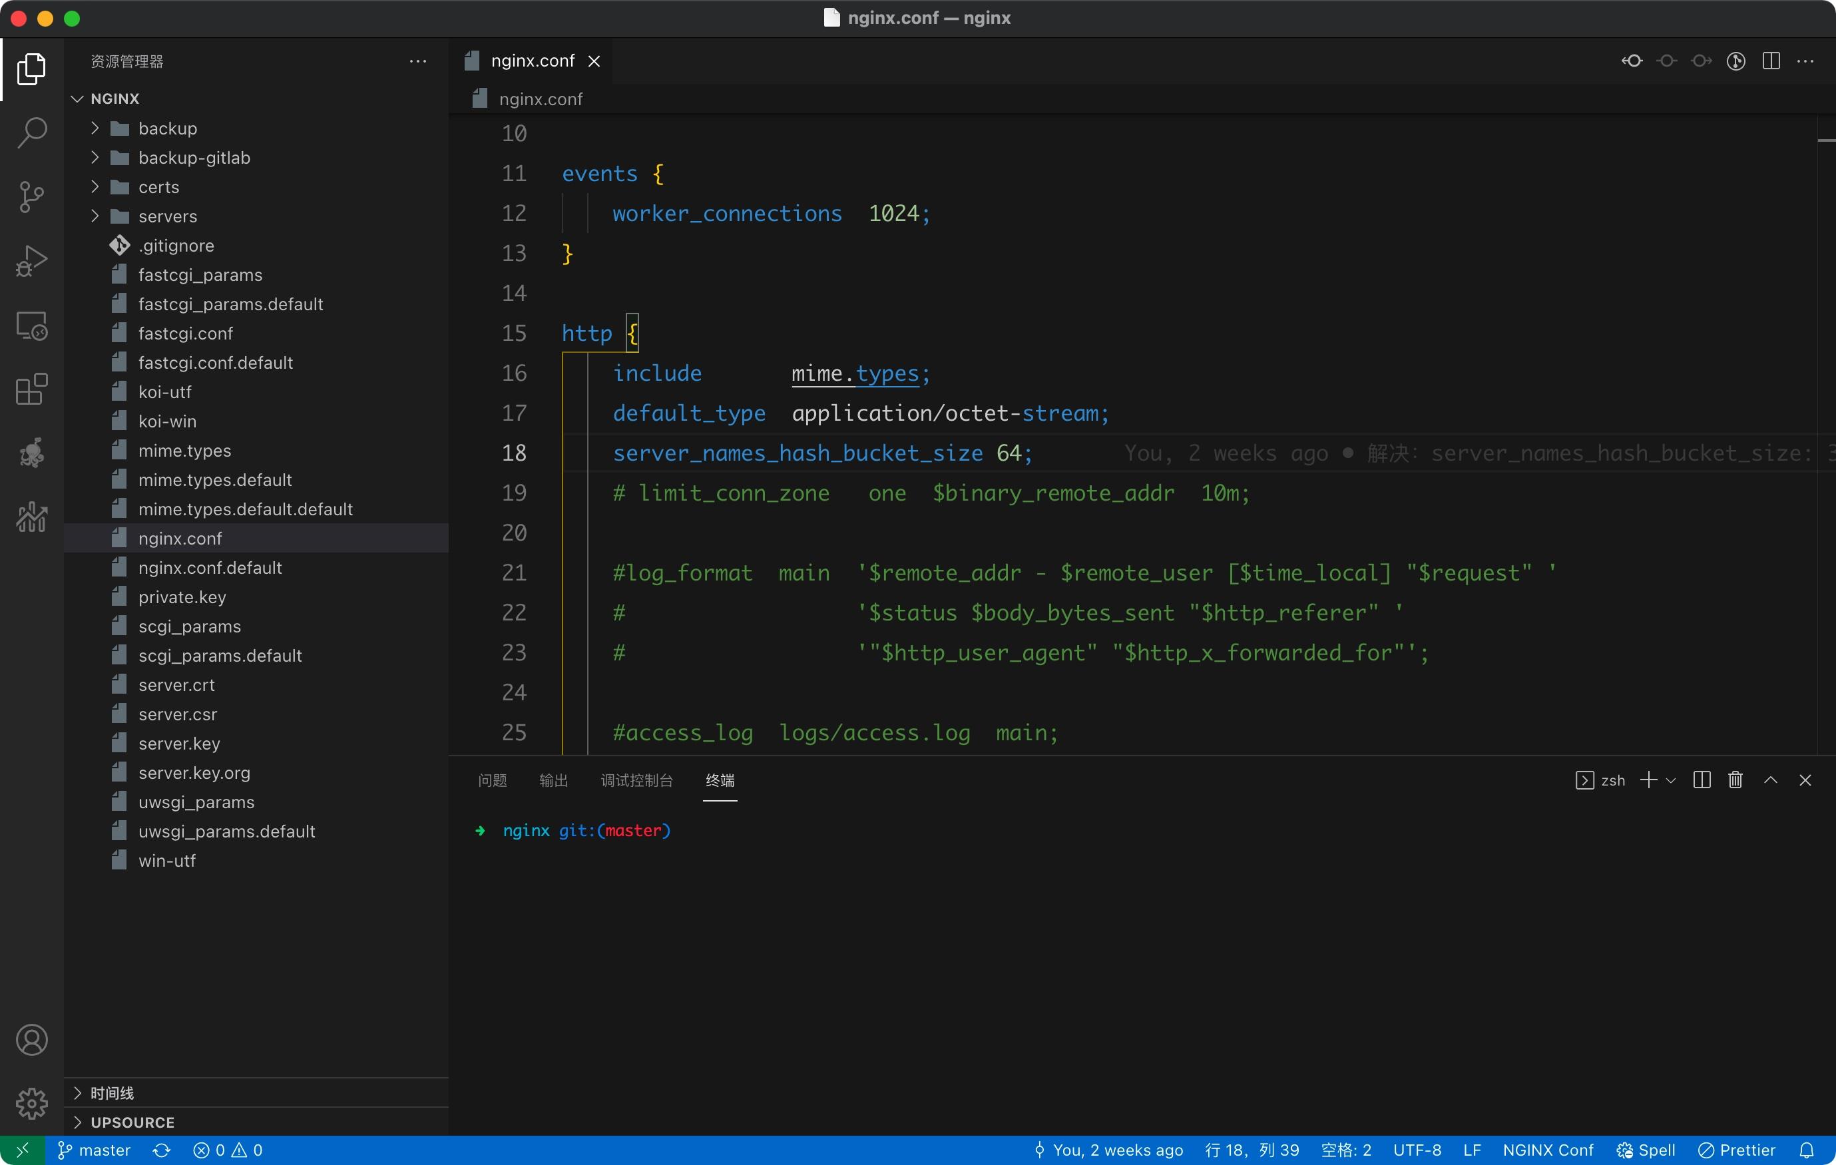Image resolution: width=1836 pixels, height=1165 pixels.
Task: Click NGINX Conf language mode button
Action: pos(1547,1150)
